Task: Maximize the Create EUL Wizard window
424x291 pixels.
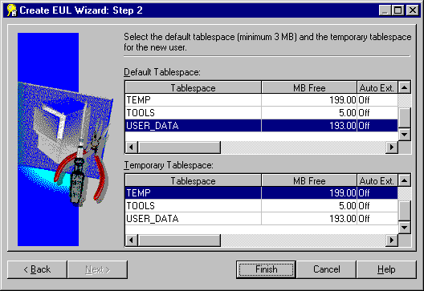Action: pyautogui.click(x=397, y=10)
